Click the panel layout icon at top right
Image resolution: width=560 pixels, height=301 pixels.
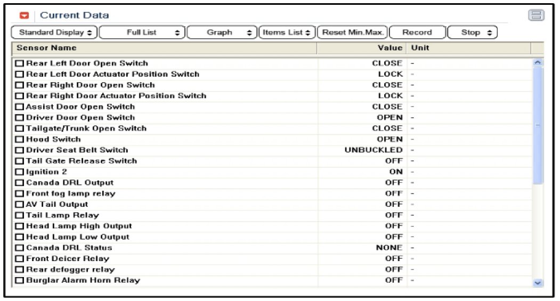point(535,15)
